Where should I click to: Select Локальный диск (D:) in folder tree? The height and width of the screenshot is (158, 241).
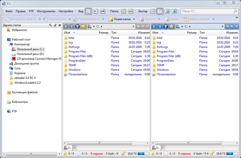coord(30,54)
